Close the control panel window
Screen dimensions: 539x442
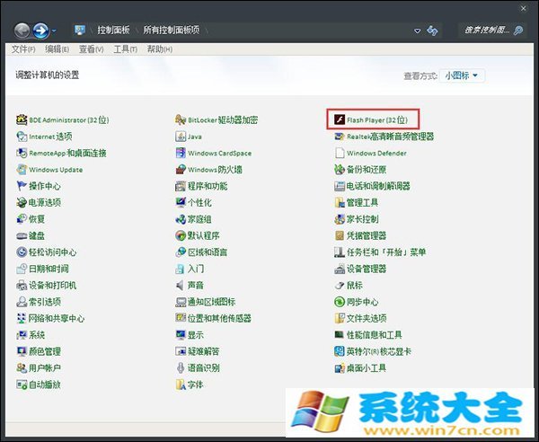coord(523,9)
